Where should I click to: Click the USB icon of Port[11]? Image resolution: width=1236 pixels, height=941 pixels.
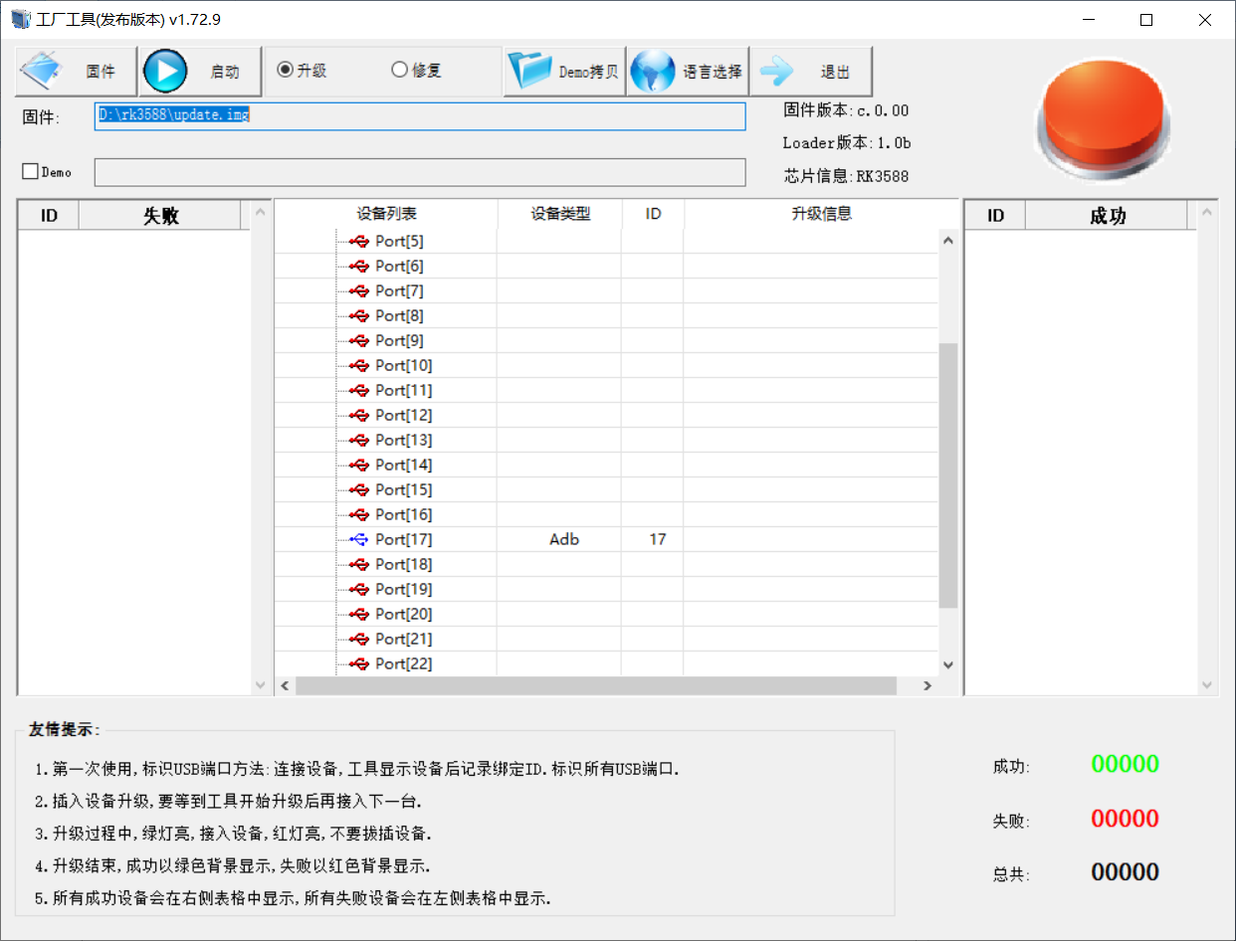tap(359, 390)
